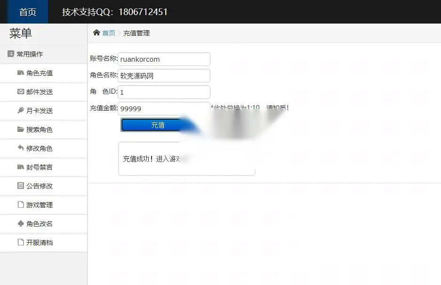Select 封号禁言 in the sidebar
Viewport: 441px width, 285px height.
pyautogui.click(x=44, y=168)
